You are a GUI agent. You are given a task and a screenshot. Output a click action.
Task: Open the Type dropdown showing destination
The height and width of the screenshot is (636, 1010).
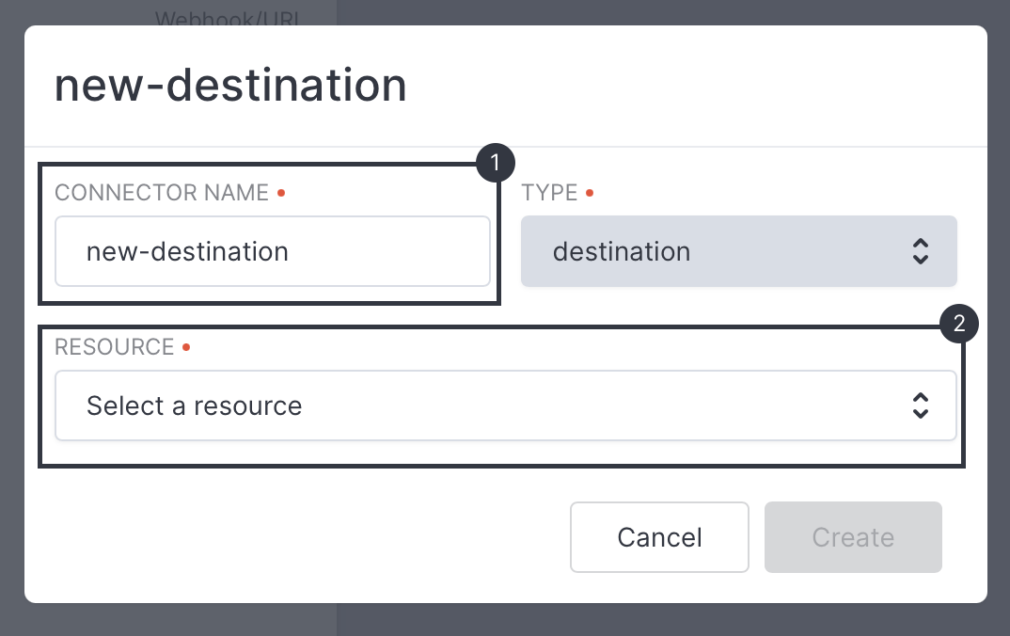coord(738,251)
